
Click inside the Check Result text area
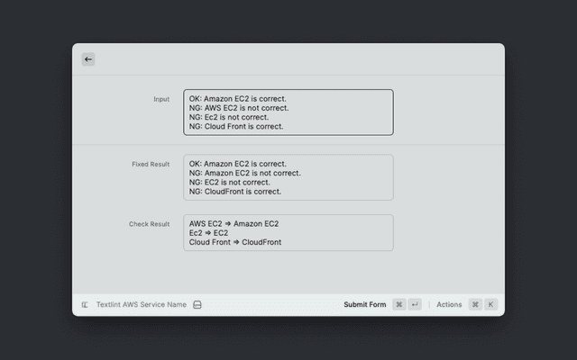[288, 232]
